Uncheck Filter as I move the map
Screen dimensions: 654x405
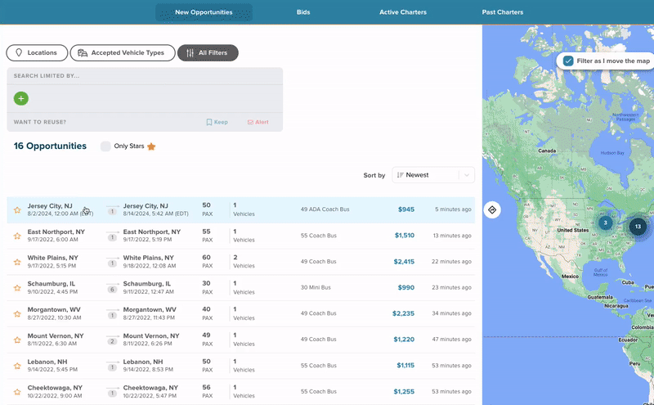(568, 61)
